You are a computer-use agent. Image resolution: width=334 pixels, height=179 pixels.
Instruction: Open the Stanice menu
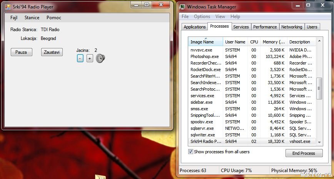point(32,18)
